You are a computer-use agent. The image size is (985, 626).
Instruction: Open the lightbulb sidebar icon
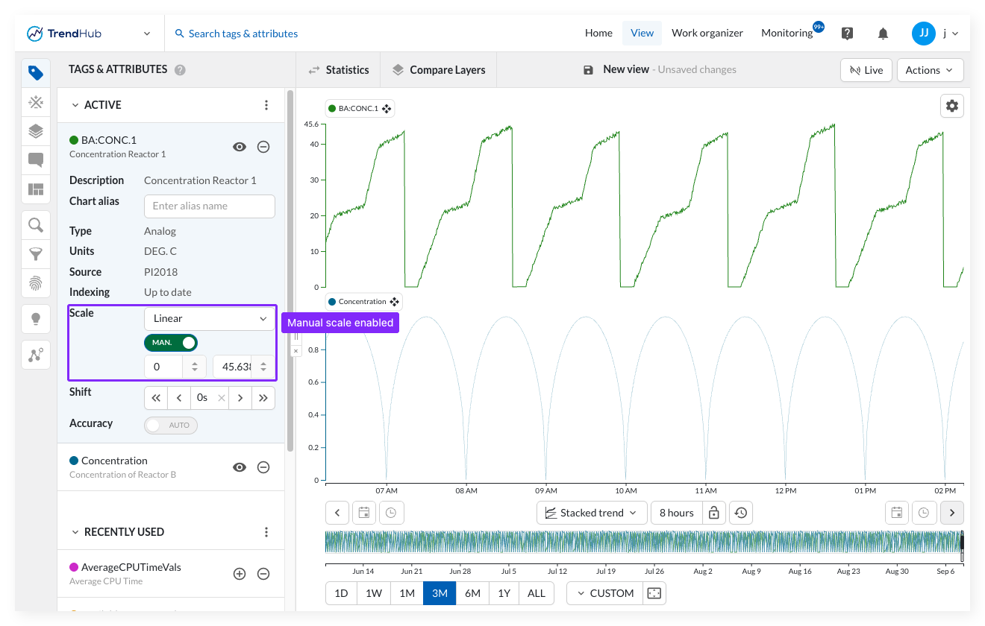(x=36, y=319)
